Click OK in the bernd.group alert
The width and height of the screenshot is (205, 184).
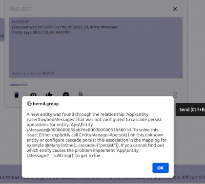point(161,168)
